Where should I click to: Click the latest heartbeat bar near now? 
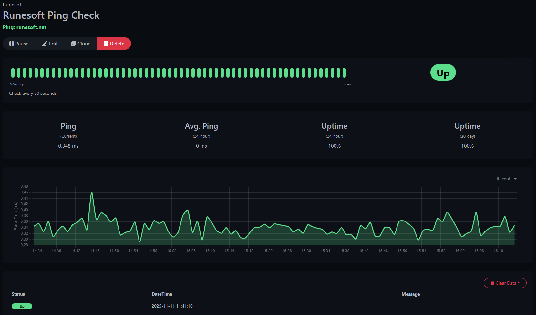pyautogui.click(x=344, y=73)
